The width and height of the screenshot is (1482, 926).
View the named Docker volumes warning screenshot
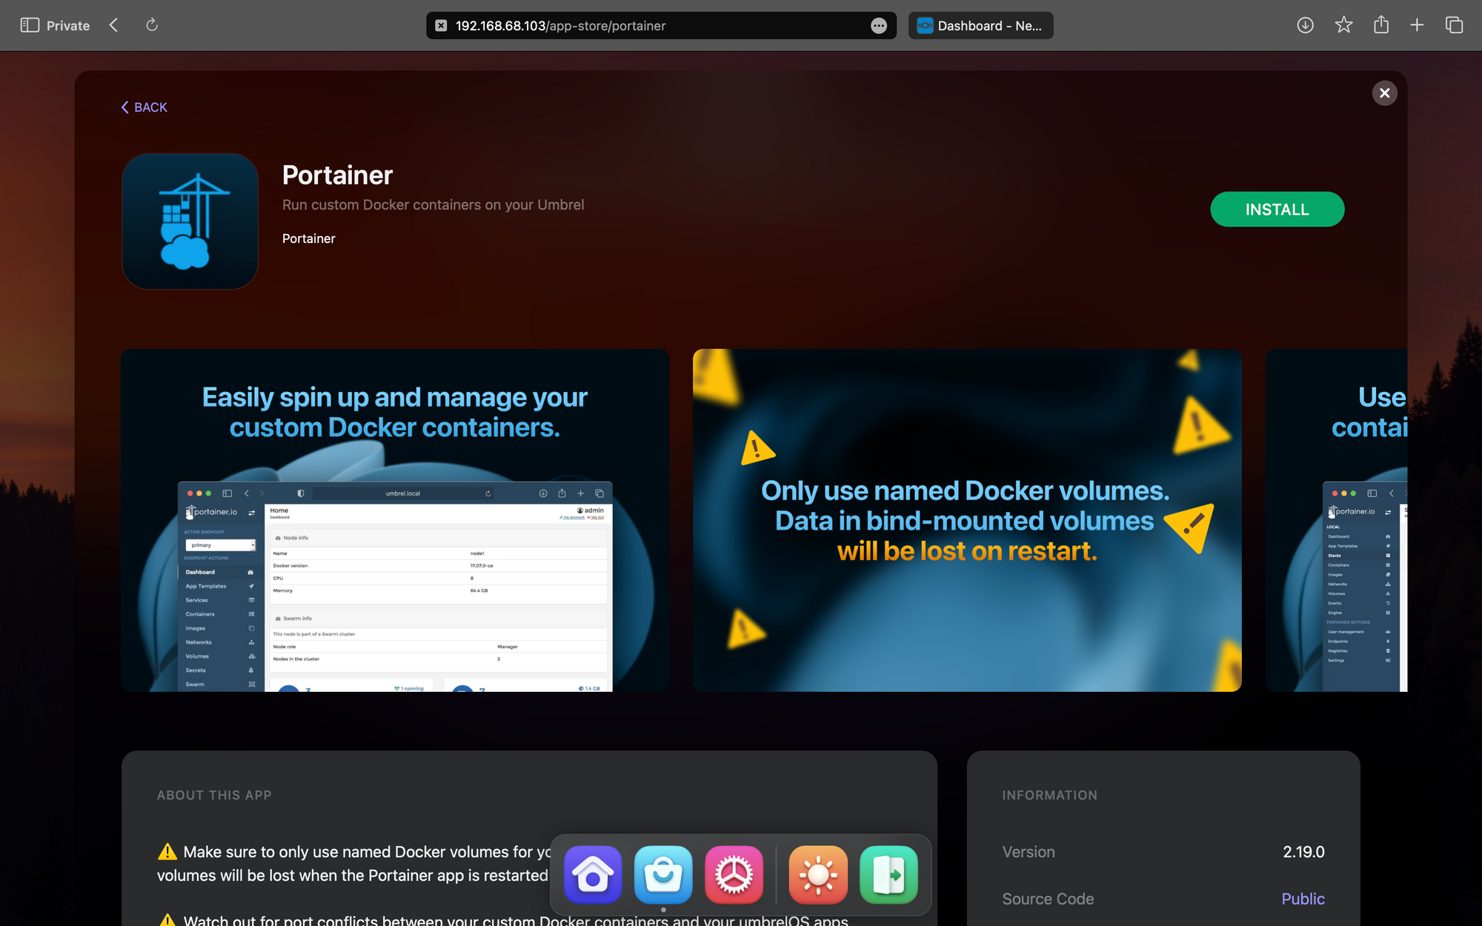(966, 520)
